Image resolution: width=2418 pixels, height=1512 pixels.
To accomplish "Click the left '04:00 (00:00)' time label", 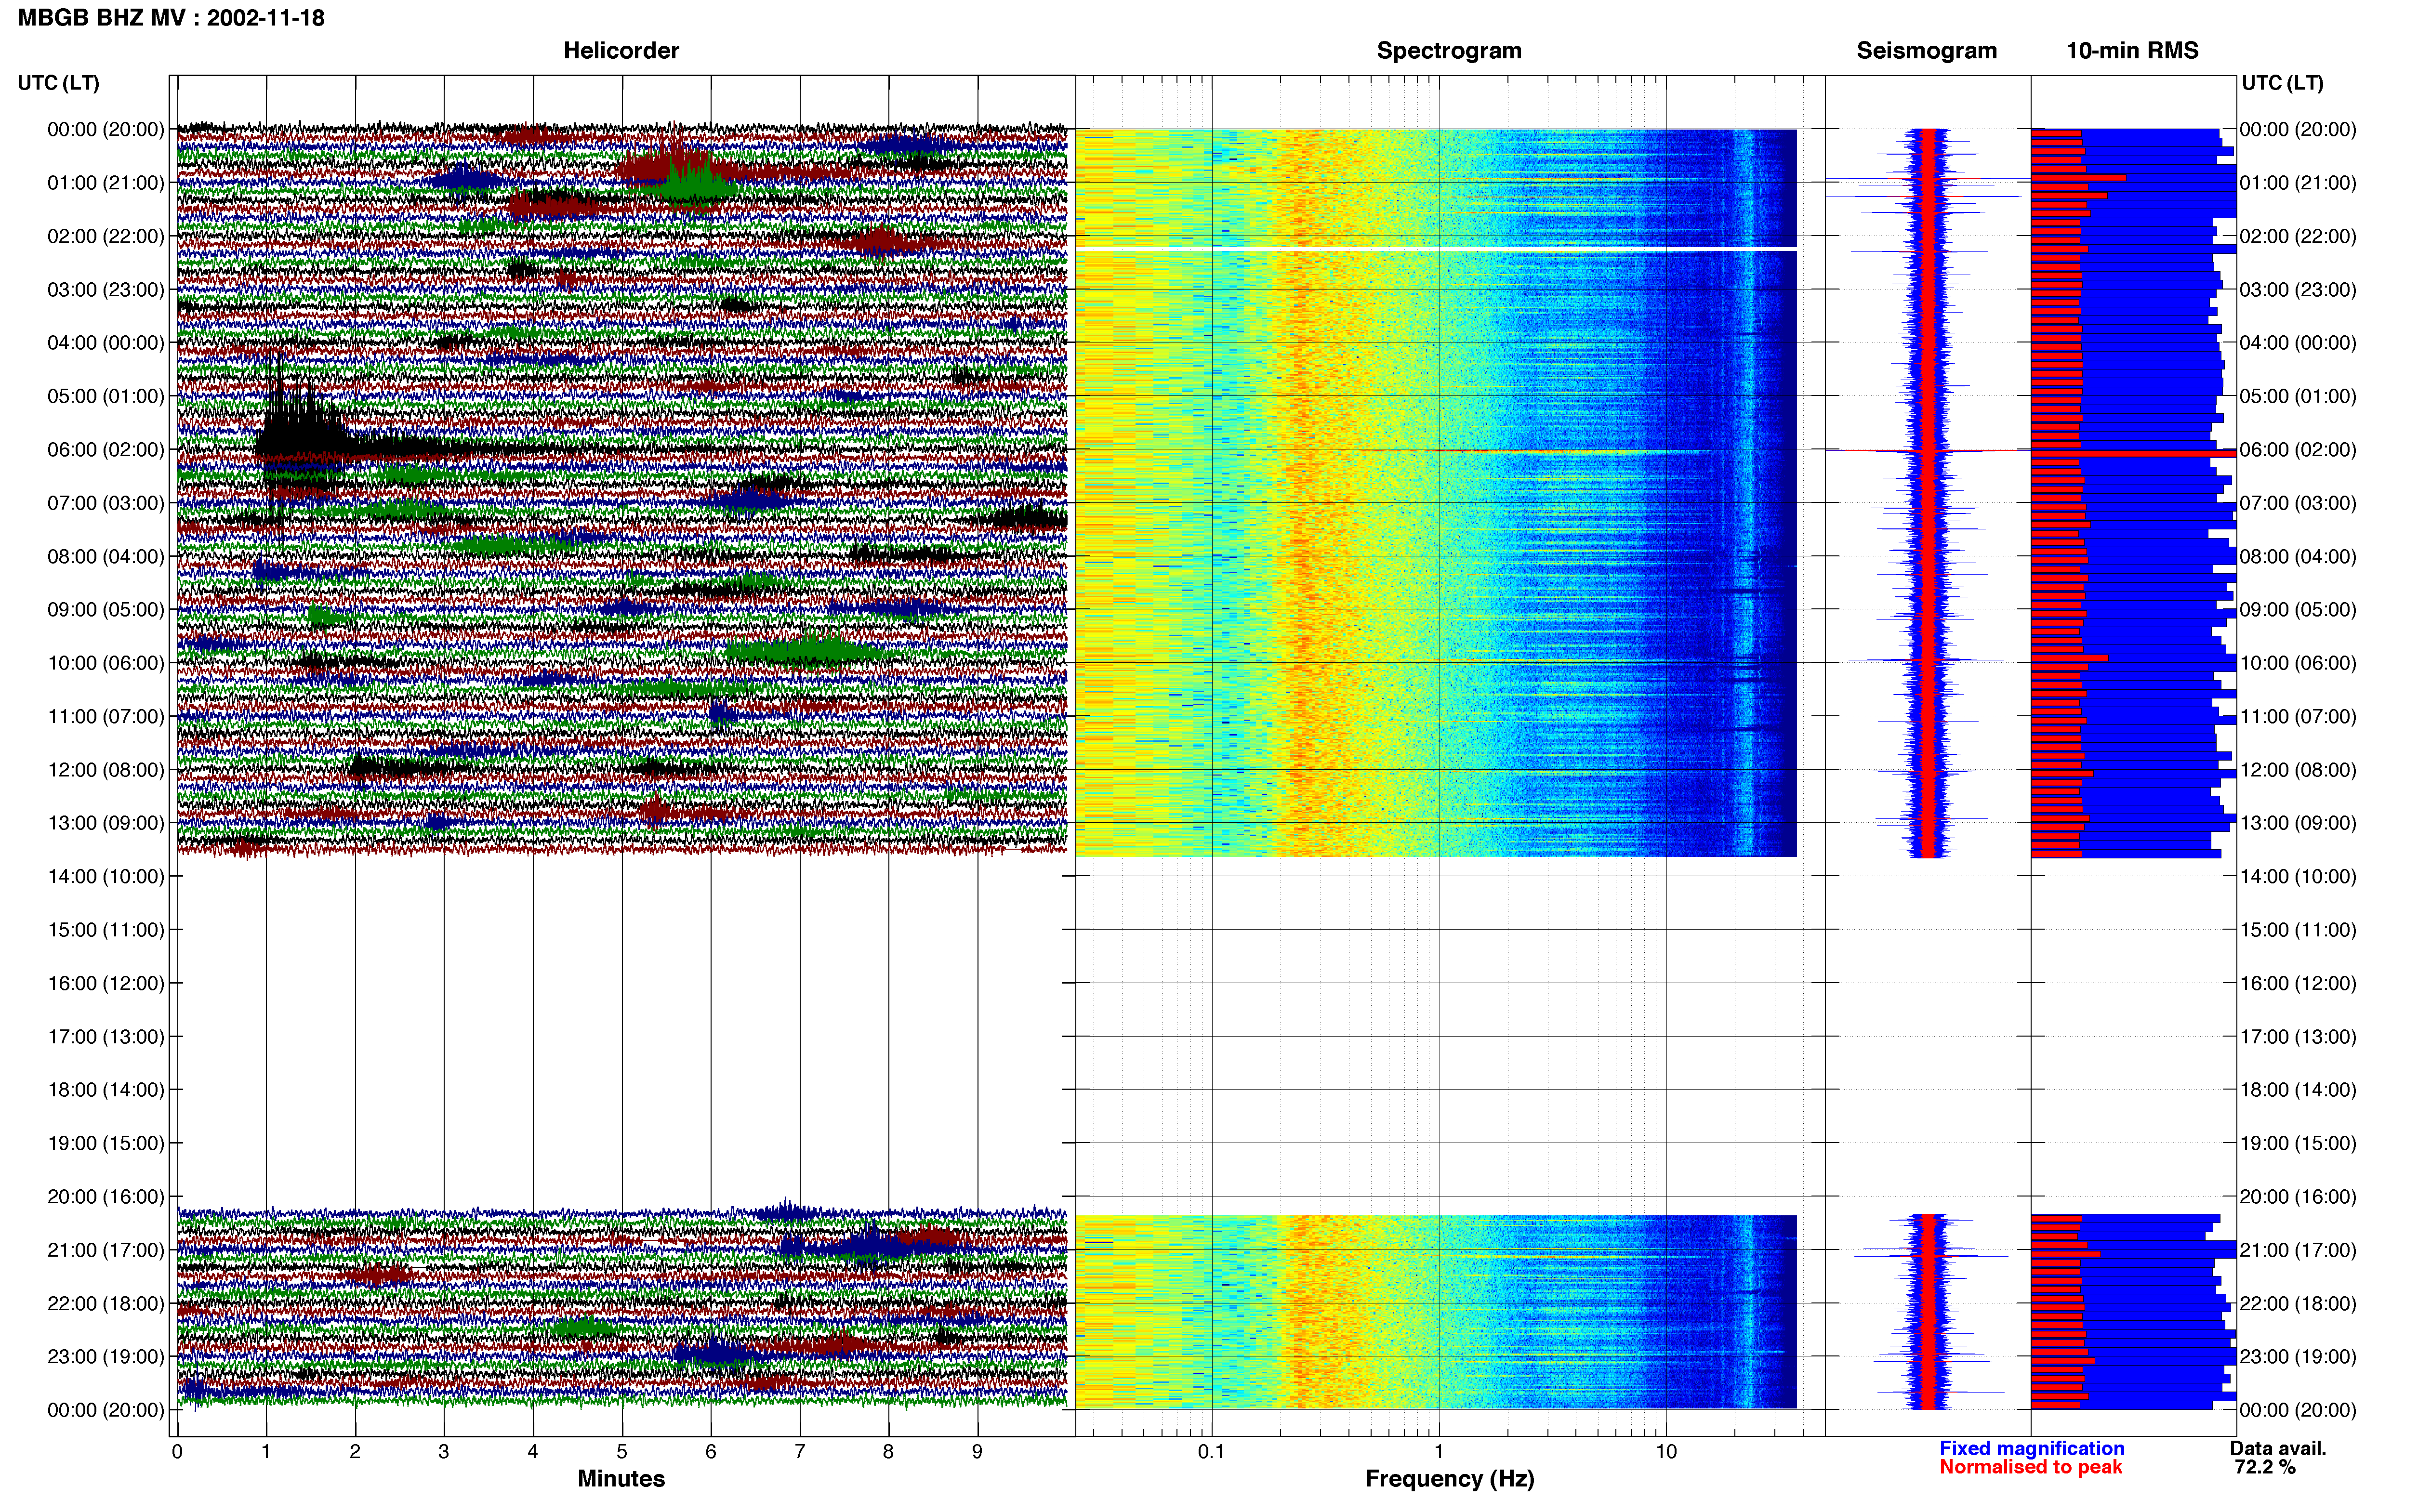I will (x=106, y=343).
